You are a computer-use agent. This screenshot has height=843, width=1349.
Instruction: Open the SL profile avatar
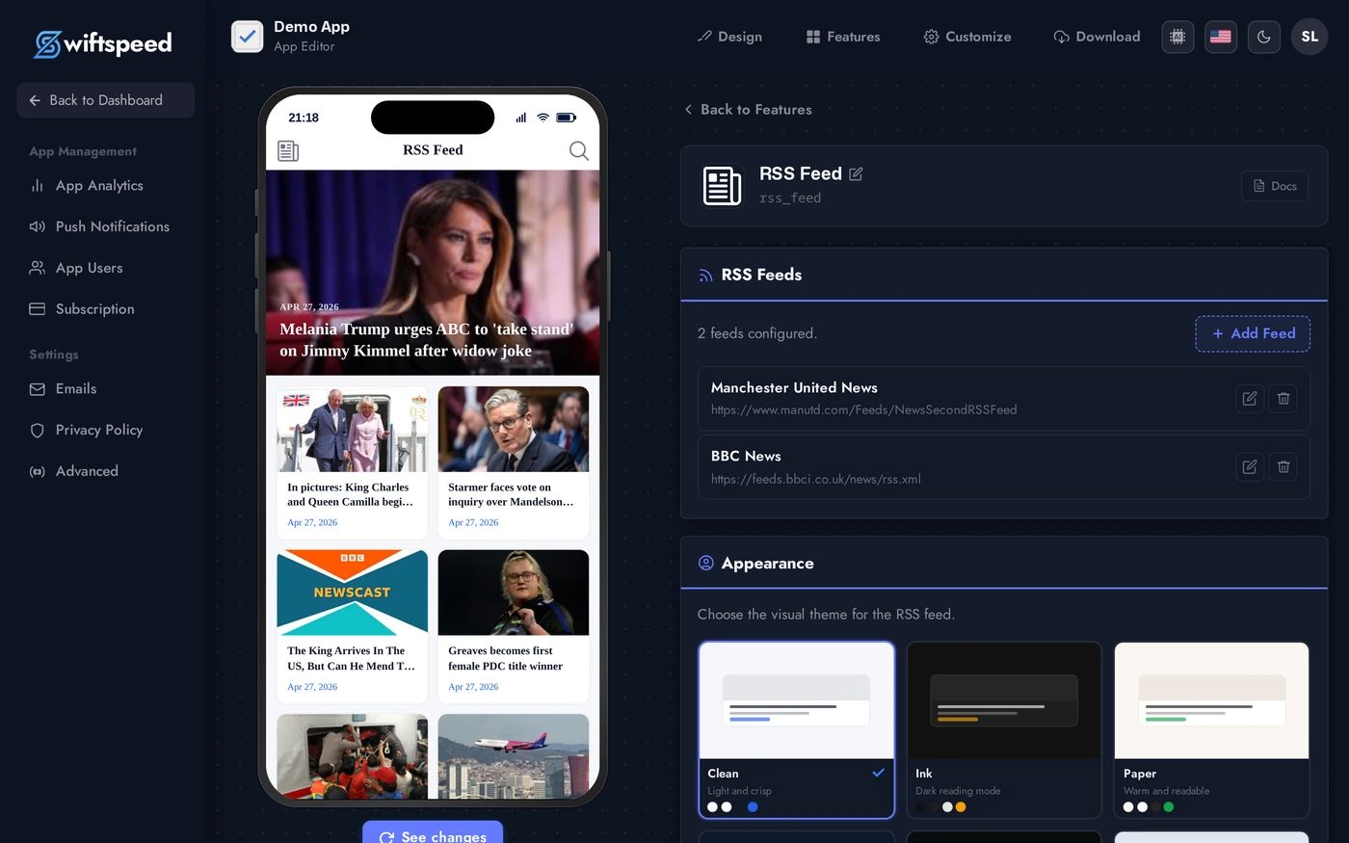[x=1309, y=37]
